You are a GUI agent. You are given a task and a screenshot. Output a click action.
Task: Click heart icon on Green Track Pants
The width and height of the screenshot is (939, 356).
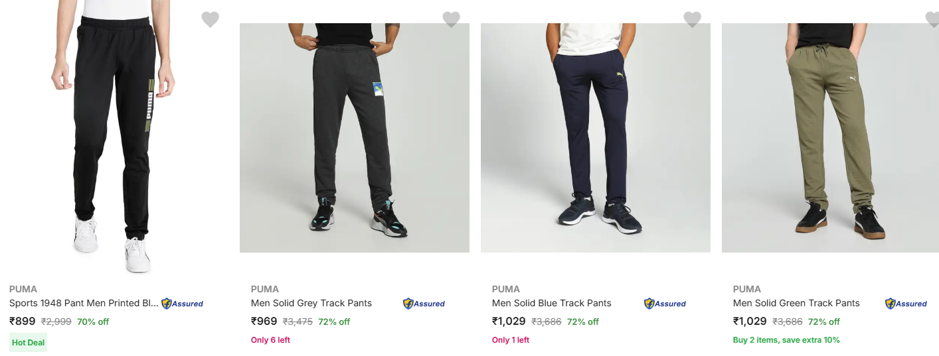pyautogui.click(x=932, y=20)
